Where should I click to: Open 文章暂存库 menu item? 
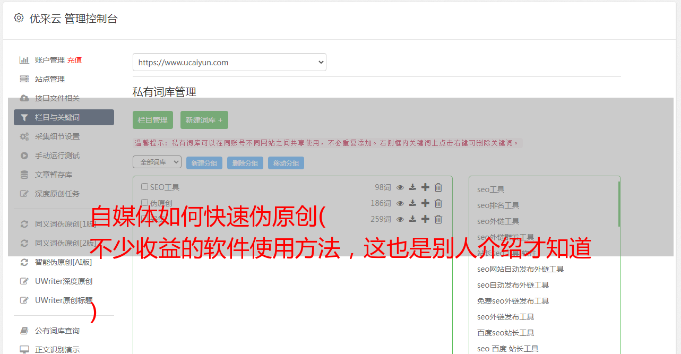coord(54,175)
